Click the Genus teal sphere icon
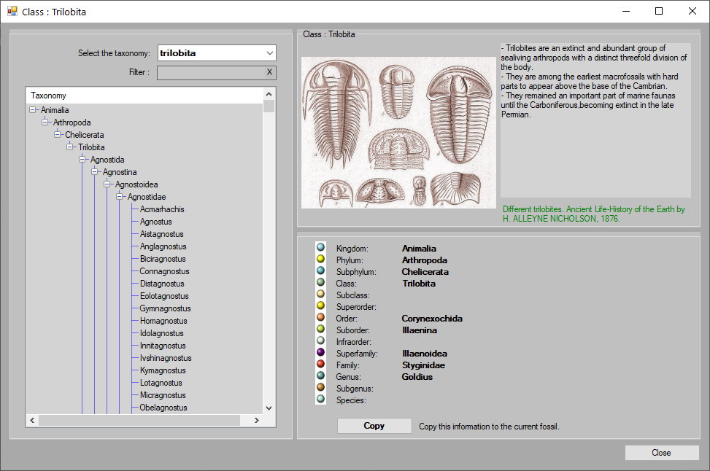Image resolution: width=710 pixels, height=471 pixels. [x=320, y=375]
